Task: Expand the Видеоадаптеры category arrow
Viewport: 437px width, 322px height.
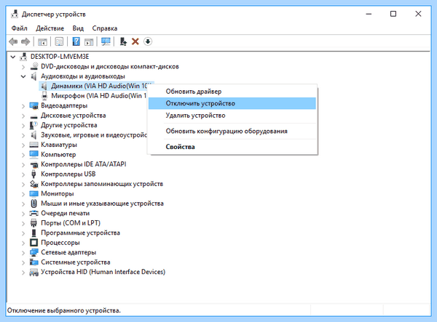Action: (x=23, y=105)
